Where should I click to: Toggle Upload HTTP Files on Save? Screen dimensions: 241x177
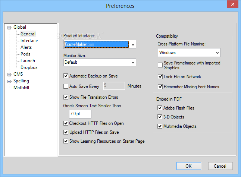point(66,132)
